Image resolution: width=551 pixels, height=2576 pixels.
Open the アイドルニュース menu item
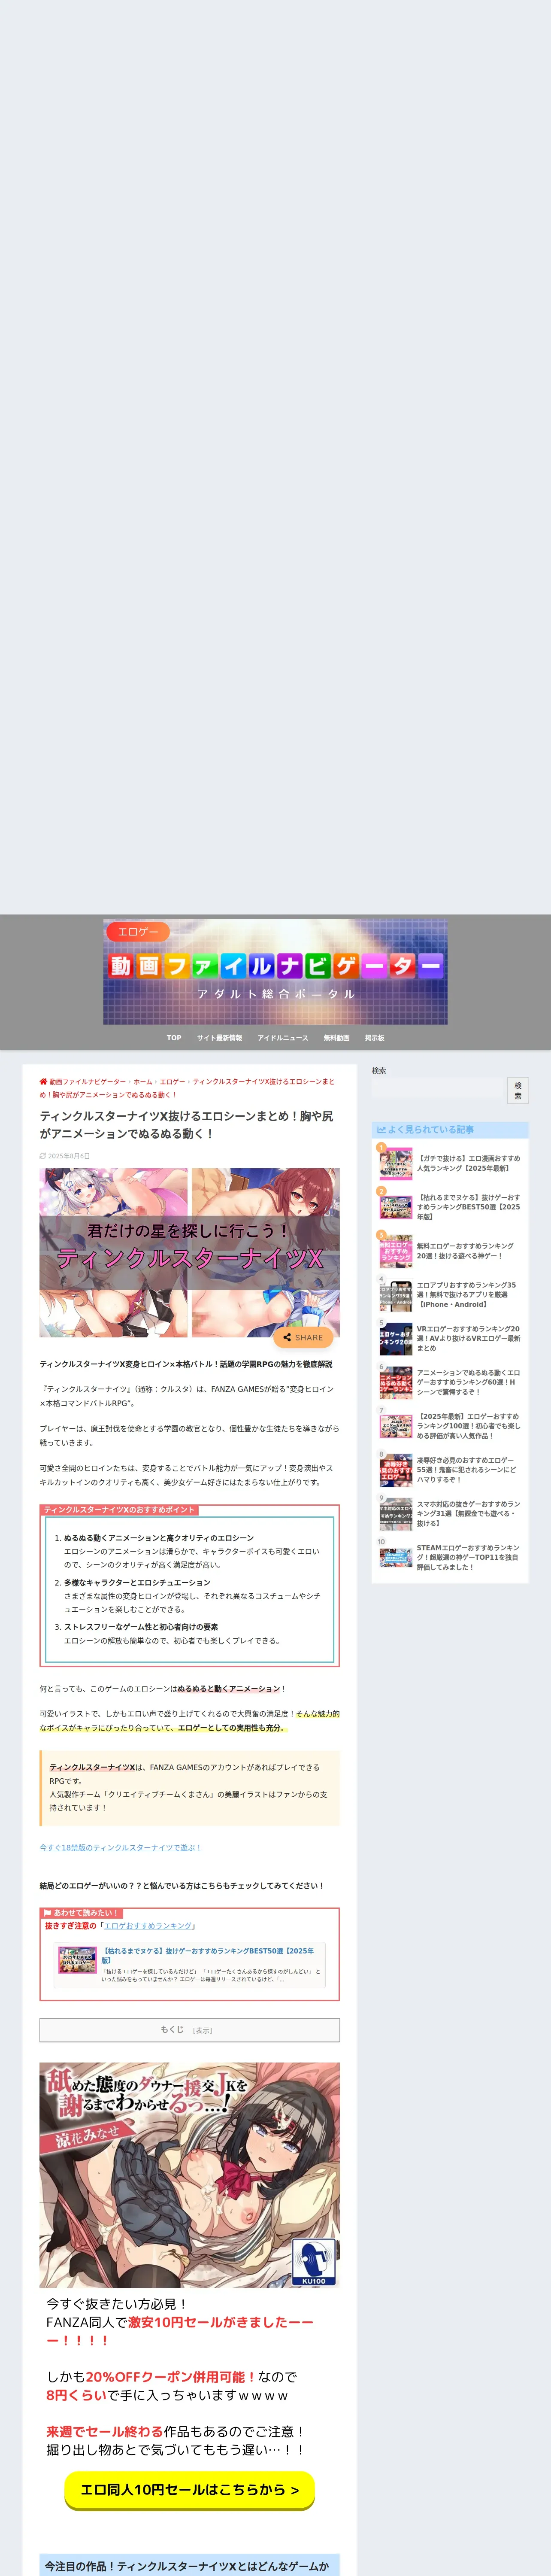(283, 1038)
